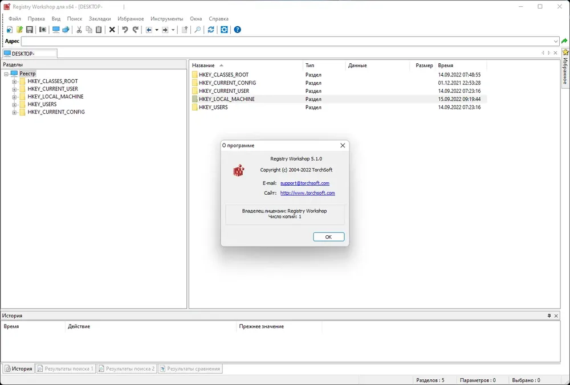Switch to Результаты сравнения tab
Viewport: 570px width, 385px height.
pos(190,368)
